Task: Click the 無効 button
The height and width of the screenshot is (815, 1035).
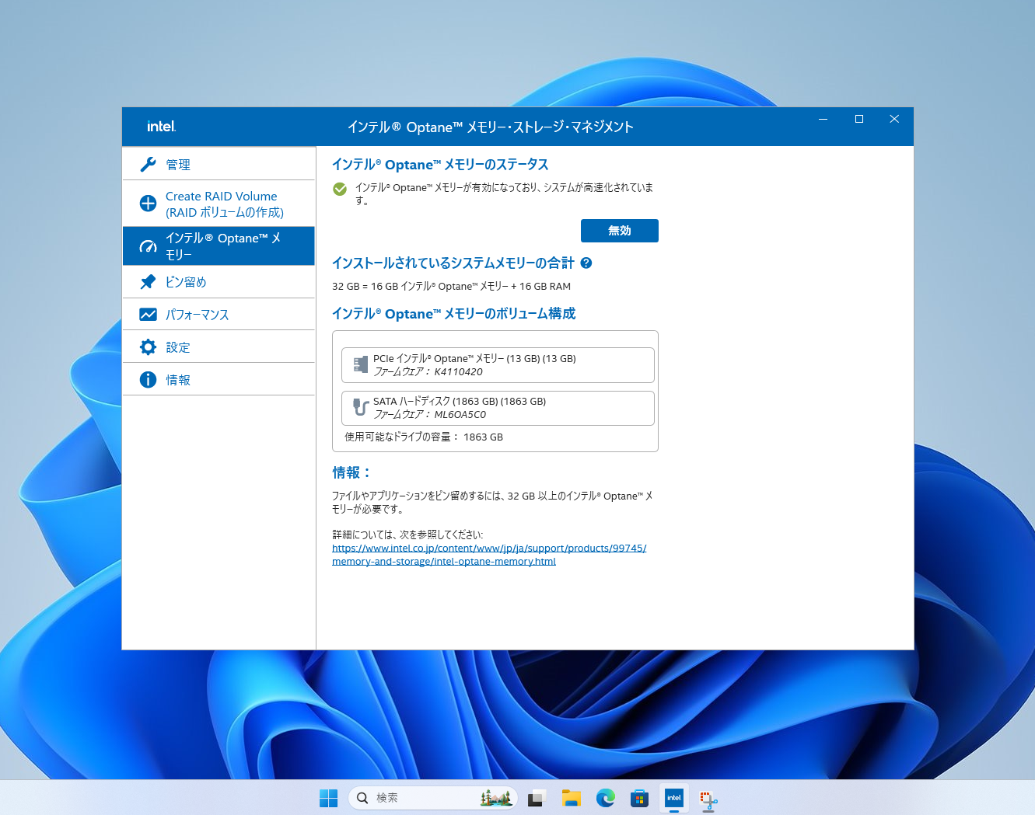Action: [620, 231]
